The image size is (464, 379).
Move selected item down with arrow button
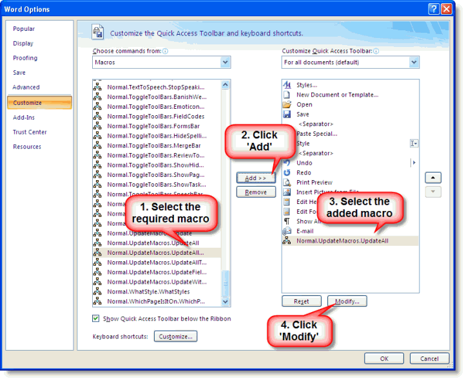coord(433,192)
